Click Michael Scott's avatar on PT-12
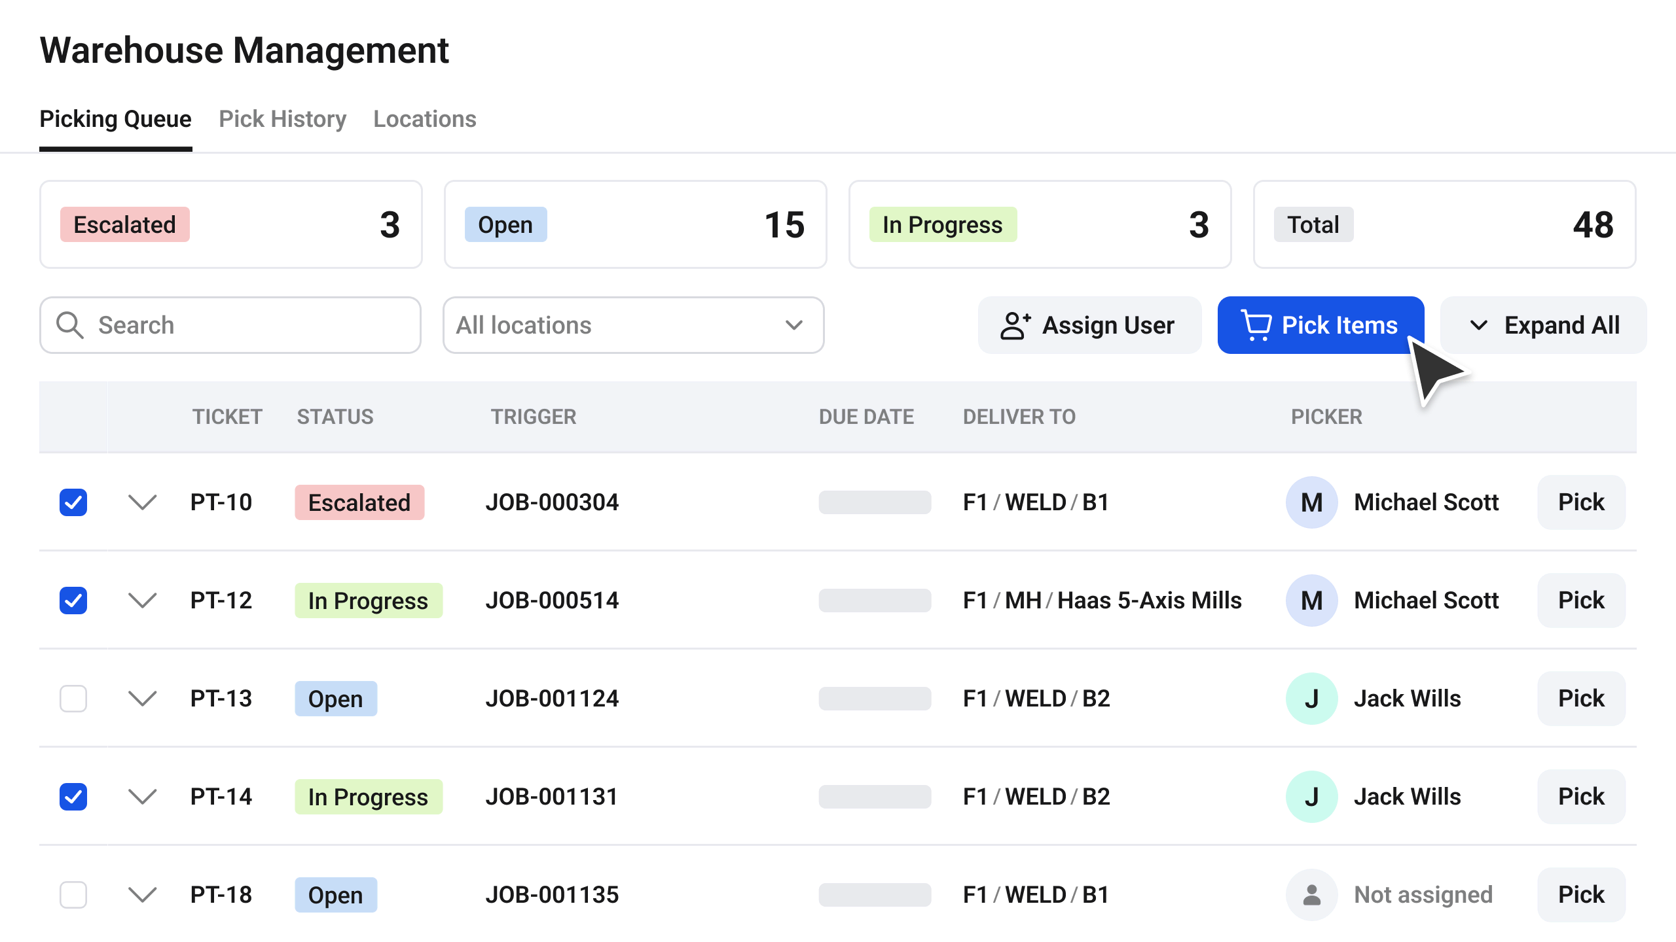 (x=1311, y=601)
